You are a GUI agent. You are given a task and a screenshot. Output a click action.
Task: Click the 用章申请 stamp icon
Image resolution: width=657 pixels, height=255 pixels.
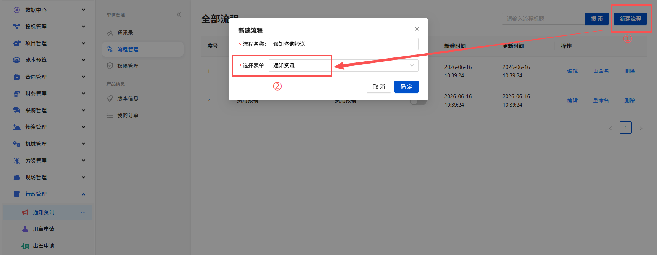click(25, 229)
